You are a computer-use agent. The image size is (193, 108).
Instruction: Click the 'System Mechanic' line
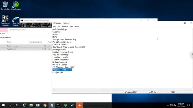(61, 60)
